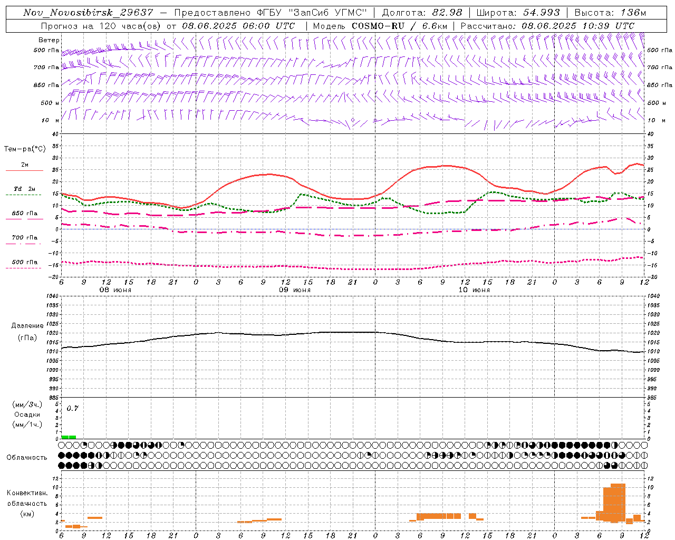Click the Тем-ра(°C) panel label
Viewport: 675px width, 540px height.
(x=25, y=149)
